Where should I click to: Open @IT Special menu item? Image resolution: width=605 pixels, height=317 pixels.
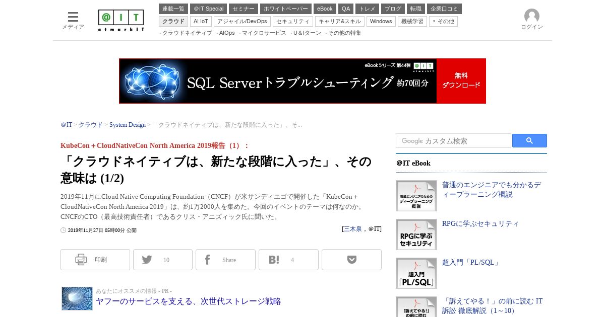coord(208,9)
